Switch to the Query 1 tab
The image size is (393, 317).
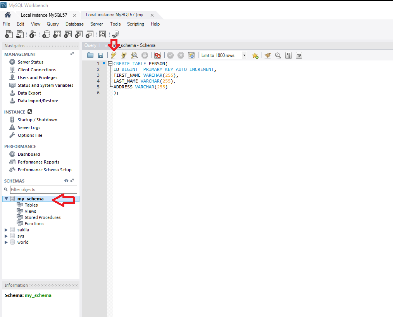[x=92, y=45]
